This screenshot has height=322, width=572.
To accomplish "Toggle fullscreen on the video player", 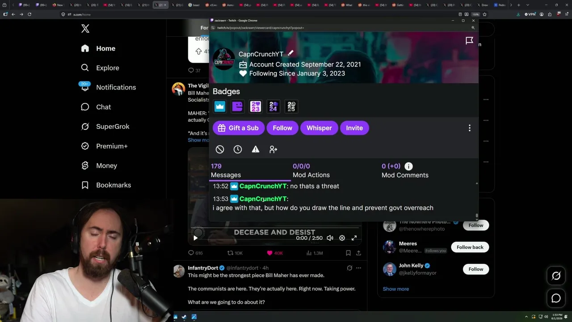I will coord(354,238).
